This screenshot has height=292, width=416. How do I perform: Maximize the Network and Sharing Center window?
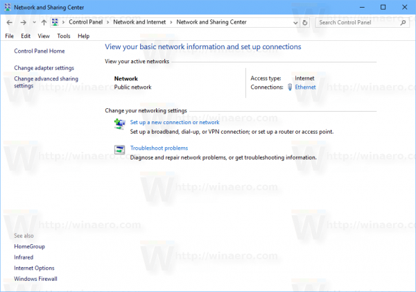[383, 7]
